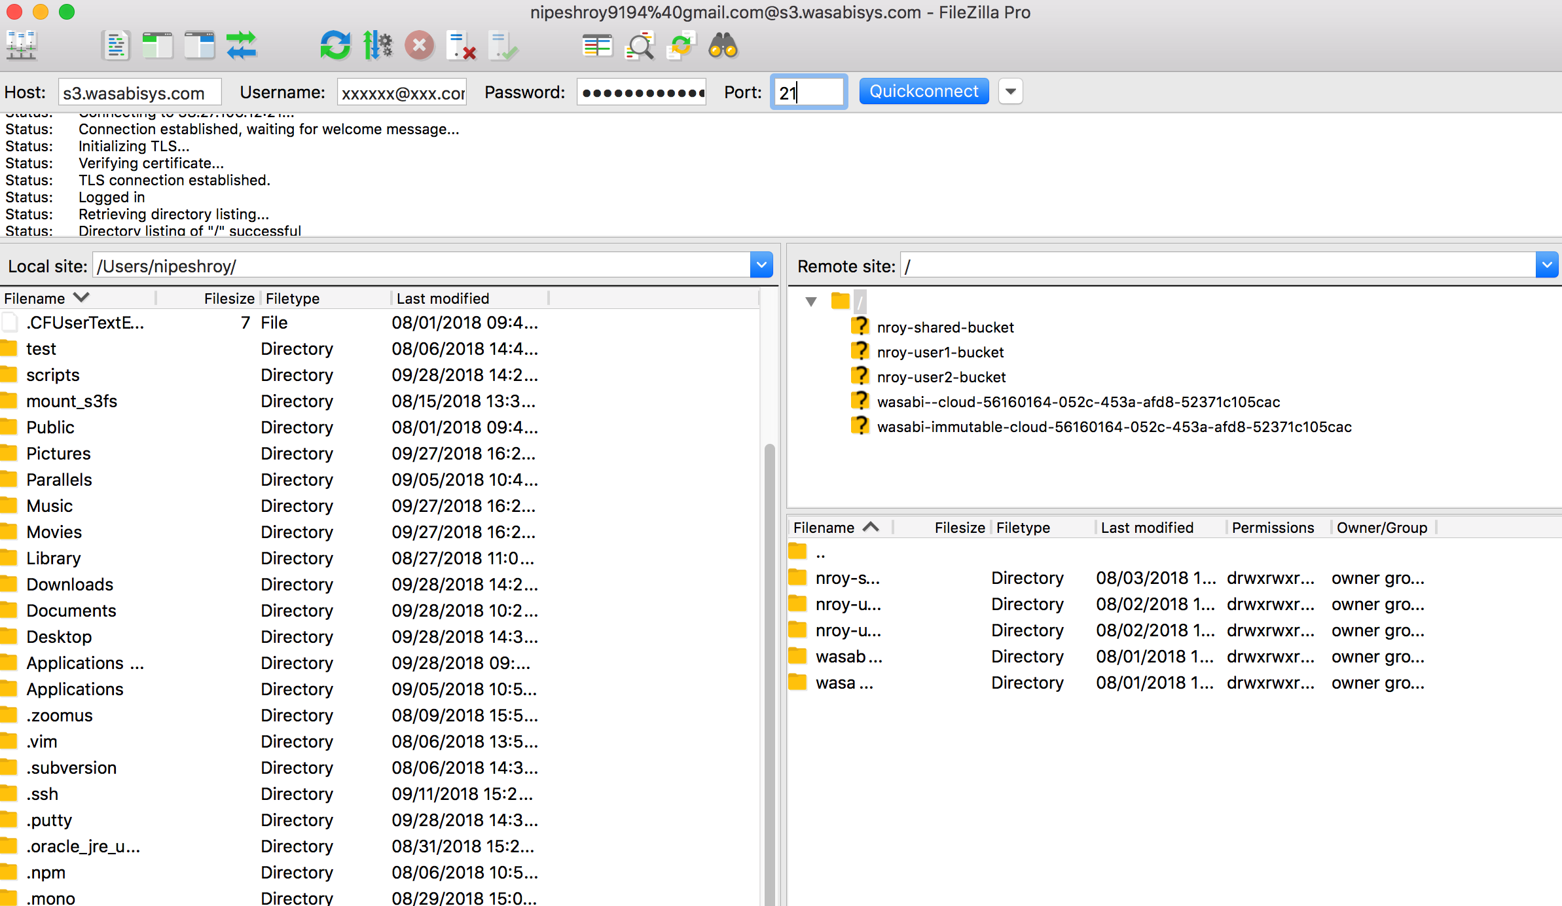
Task: Select the remote root folder icon
Action: tap(841, 302)
